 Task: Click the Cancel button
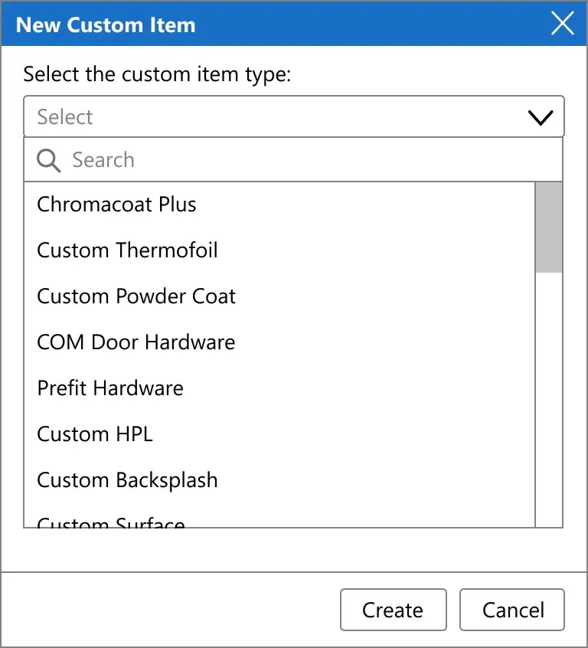(512, 610)
